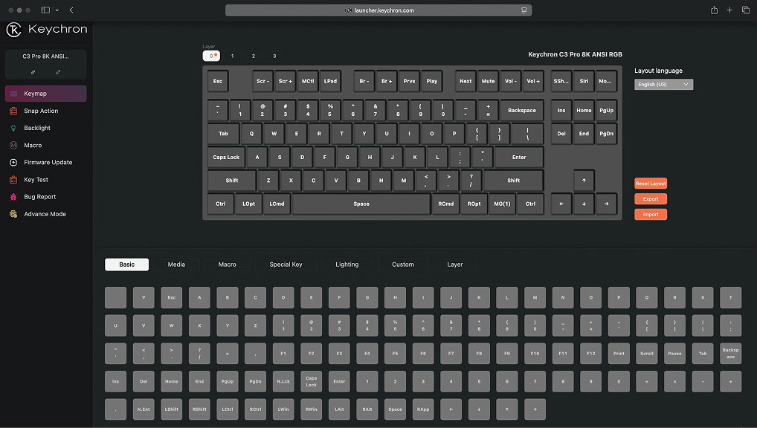Screen dimensions: 757x428
Task: Select the Space key on the keyboard layout
Action: click(x=361, y=204)
